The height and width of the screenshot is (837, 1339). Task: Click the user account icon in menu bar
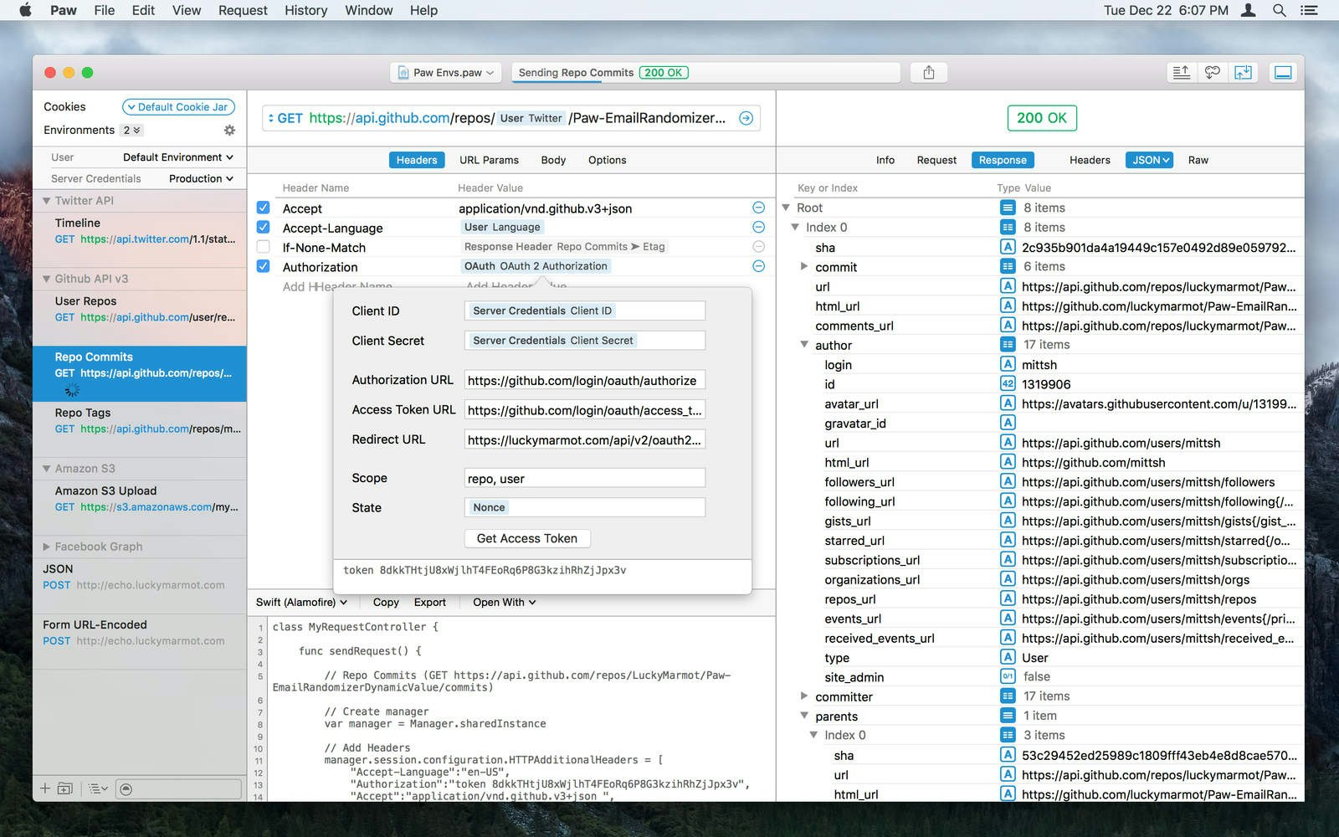click(x=1248, y=10)
